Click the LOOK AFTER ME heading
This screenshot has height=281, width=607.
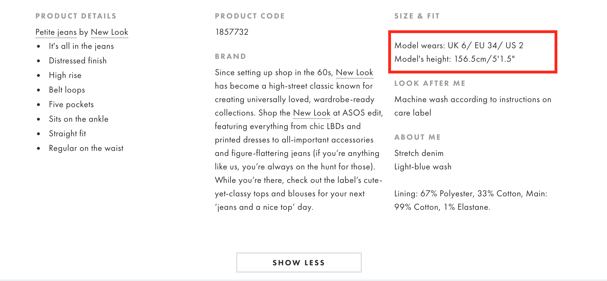click(x=430, y=83)
